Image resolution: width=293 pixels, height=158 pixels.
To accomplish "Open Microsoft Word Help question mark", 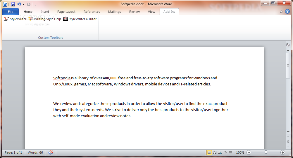I will (287, 12).
